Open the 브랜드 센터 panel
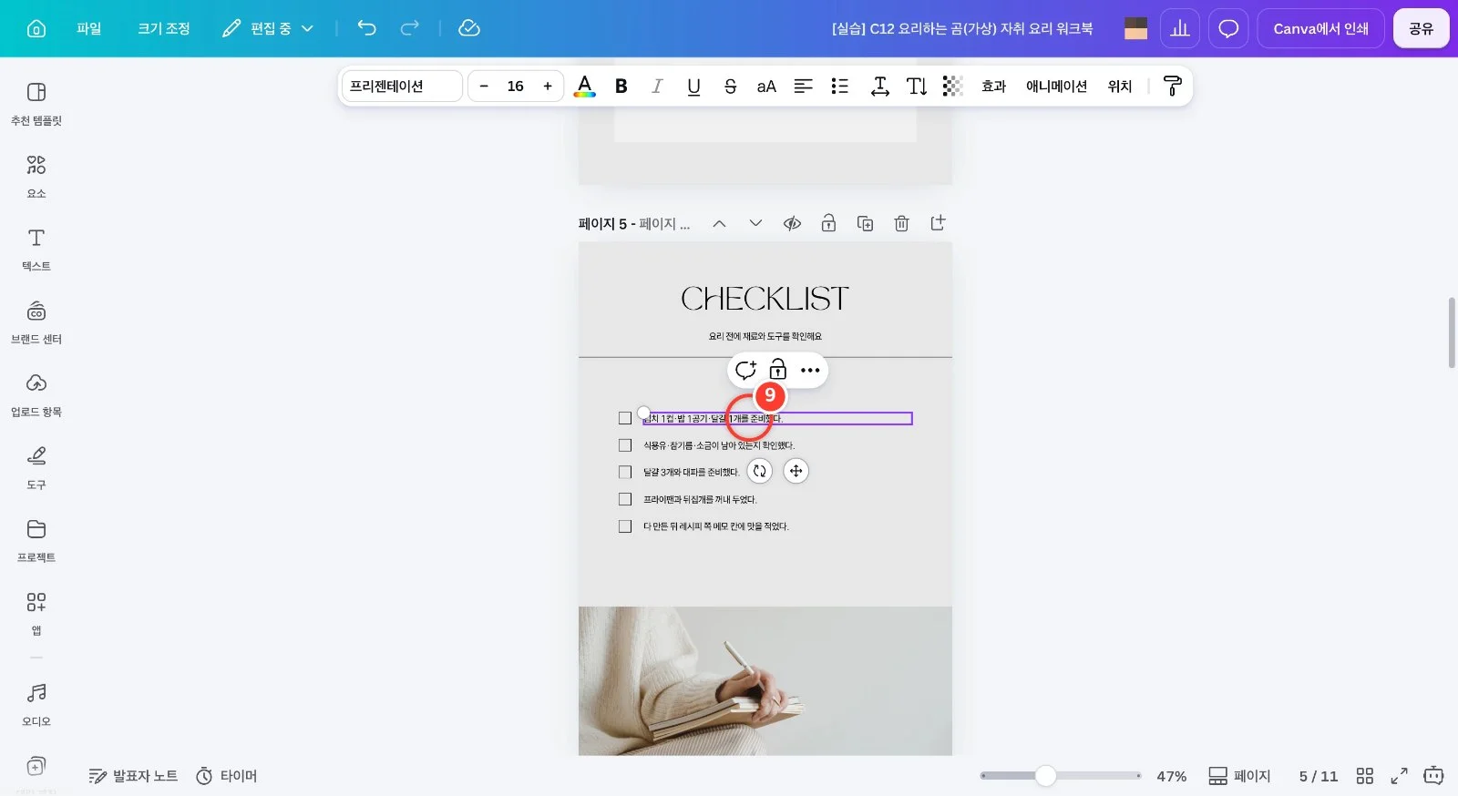 tap(36, 322)
